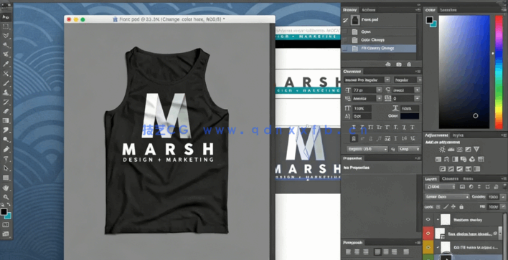
Task: Set history brush source on Open state
Action: [345, 32]
